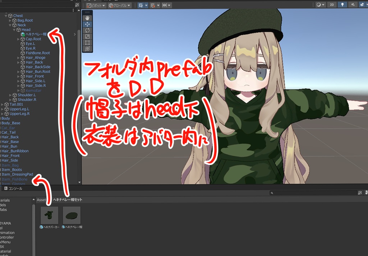Click the hierarchy search-by-type icon

[77, 5]
